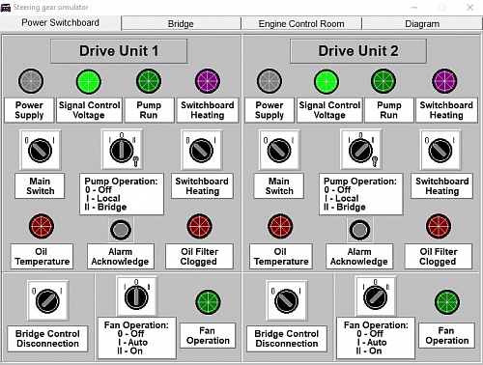
Task: Click the Steering gear simulator title icon
Action: 6,7
